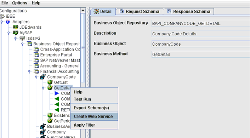Collapse the Adapters tree node

point(2,22)
